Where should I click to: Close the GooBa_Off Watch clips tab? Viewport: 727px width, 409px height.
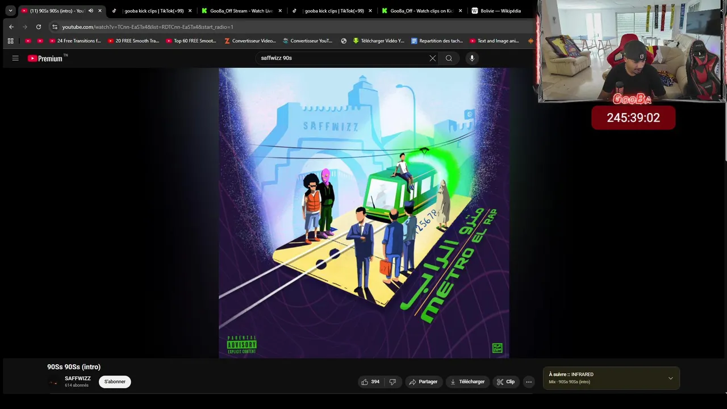pyautogui.click(x=460, y=11)
